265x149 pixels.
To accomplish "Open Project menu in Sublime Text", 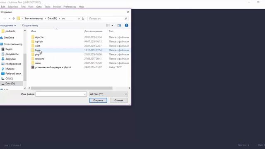I will 57,7.
